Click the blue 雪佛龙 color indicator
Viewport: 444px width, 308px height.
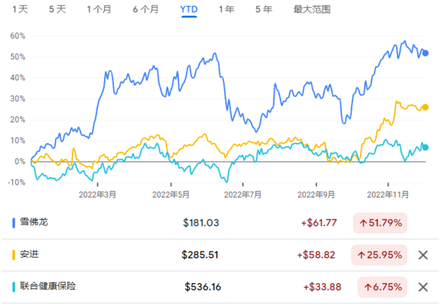tap(14, 223)
